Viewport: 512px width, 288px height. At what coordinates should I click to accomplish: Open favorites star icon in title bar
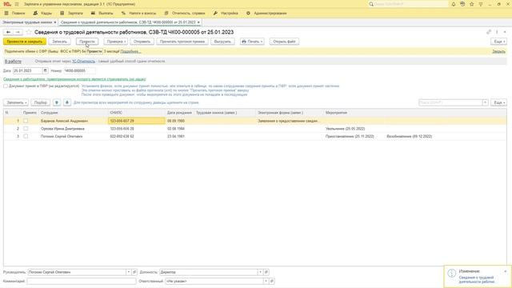click(471, 4)
